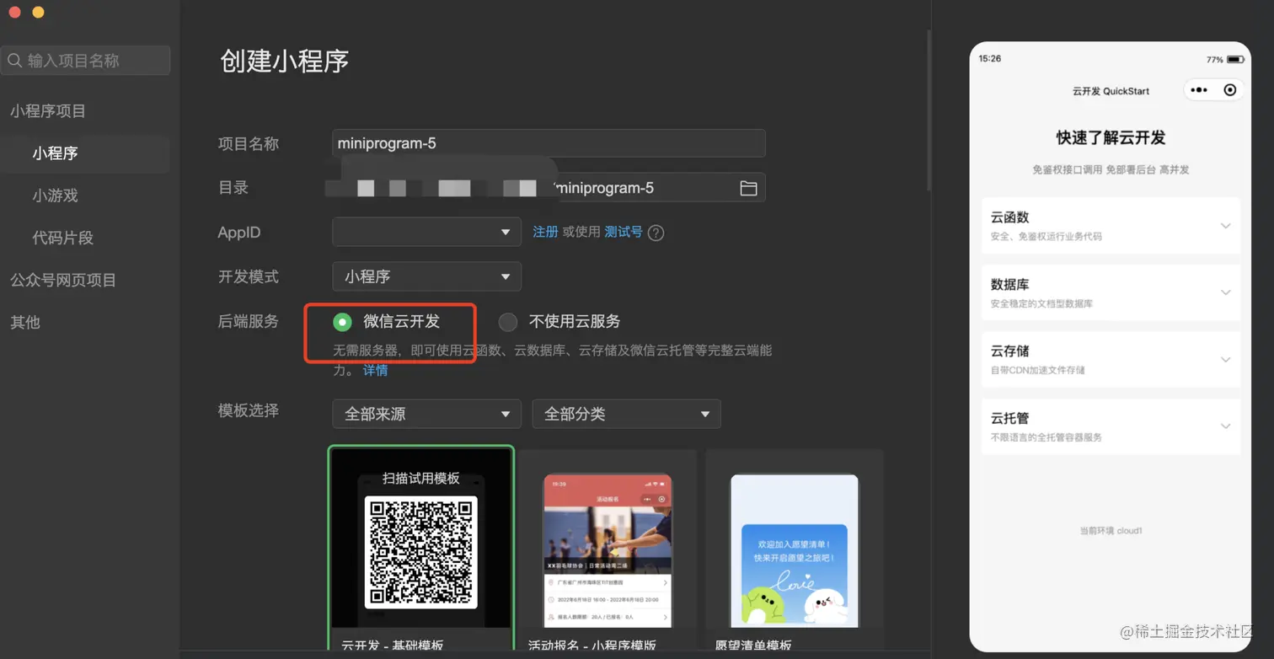This screenshot has width=1274, height=659.
Task: Click the battery icon in phone preview
Action: coord(1235,60)
